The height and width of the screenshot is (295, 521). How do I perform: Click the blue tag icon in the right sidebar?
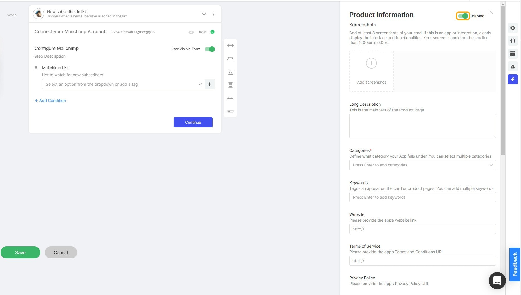[513, 79]
